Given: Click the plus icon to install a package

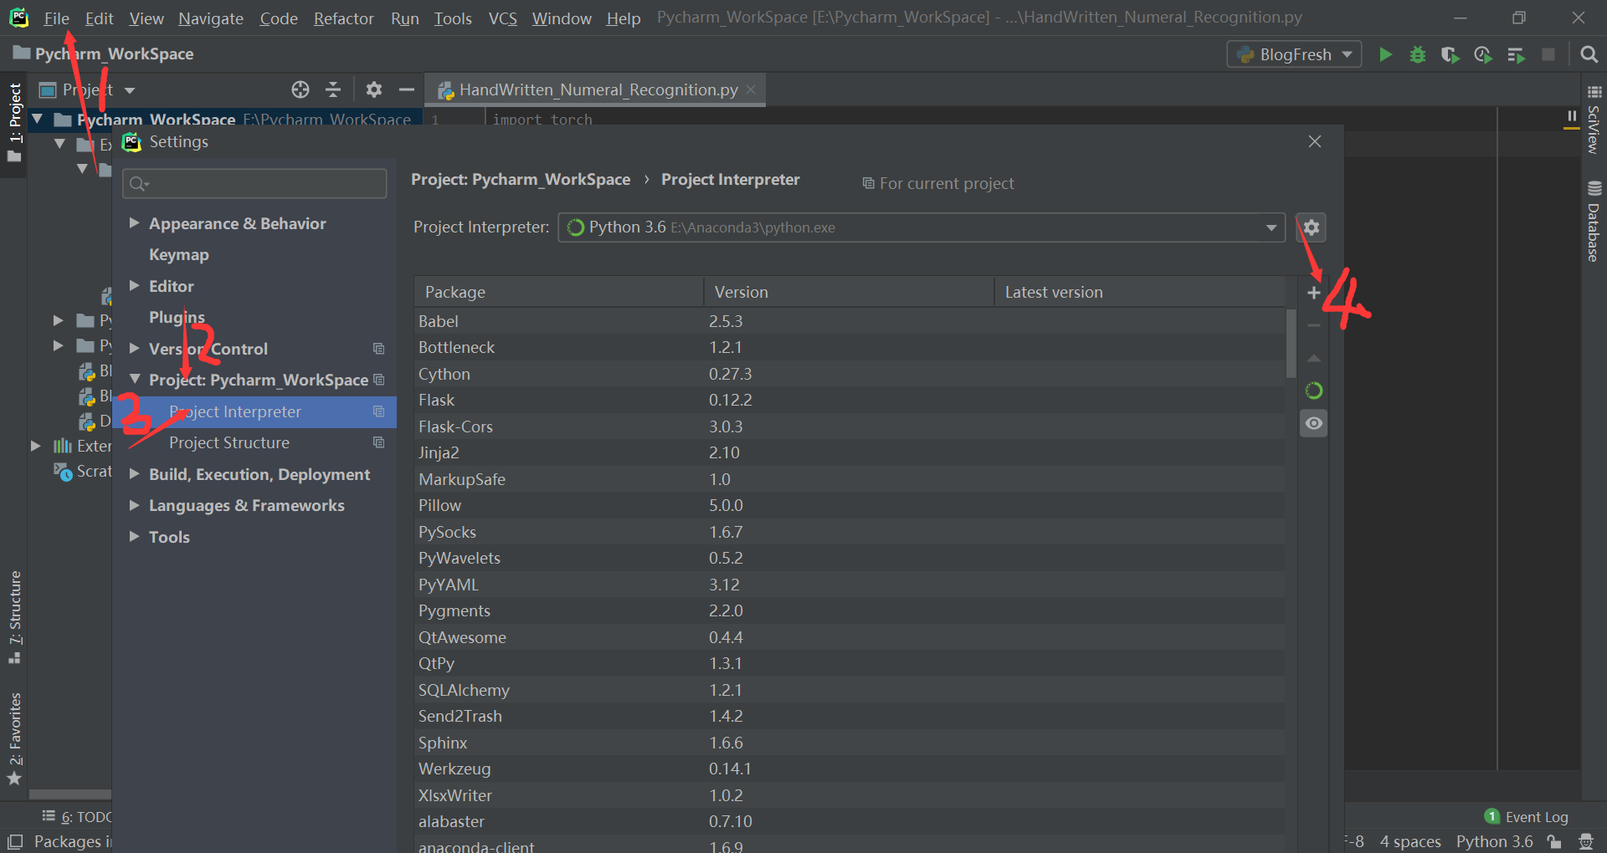Looking at the screenshot, I should pos(1314,293).
